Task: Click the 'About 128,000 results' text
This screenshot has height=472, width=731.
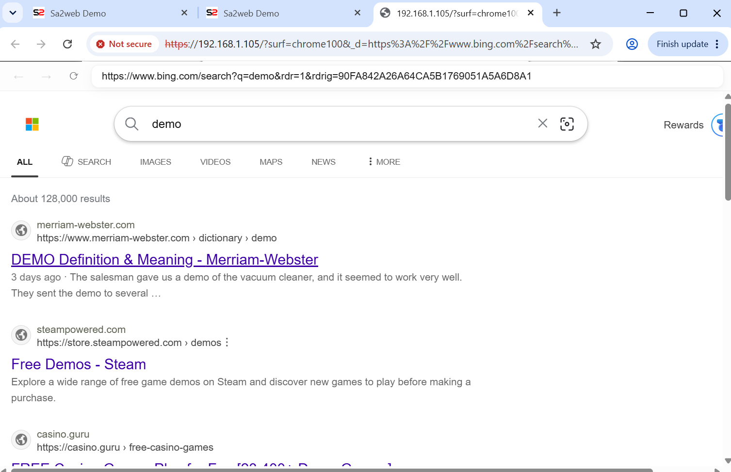Action: tap(61, 199)
